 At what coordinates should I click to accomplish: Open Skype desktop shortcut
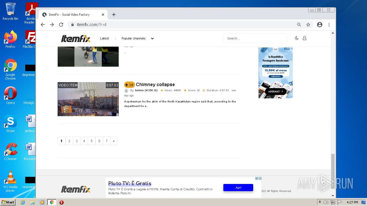[10, 124]
